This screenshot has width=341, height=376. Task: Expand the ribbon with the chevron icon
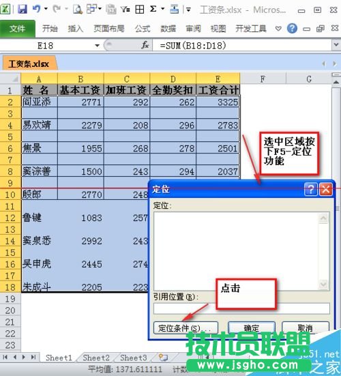(278, 29)
